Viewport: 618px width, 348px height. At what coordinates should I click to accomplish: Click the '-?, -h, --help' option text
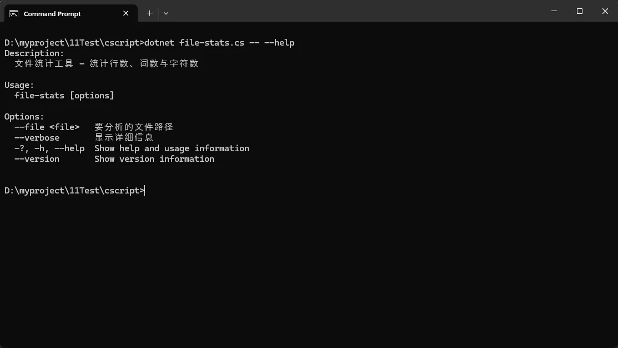(x=49, y=148)
